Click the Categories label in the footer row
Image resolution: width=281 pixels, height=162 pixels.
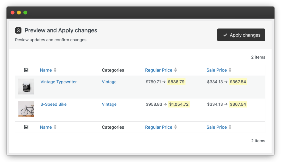coord(113,127)
